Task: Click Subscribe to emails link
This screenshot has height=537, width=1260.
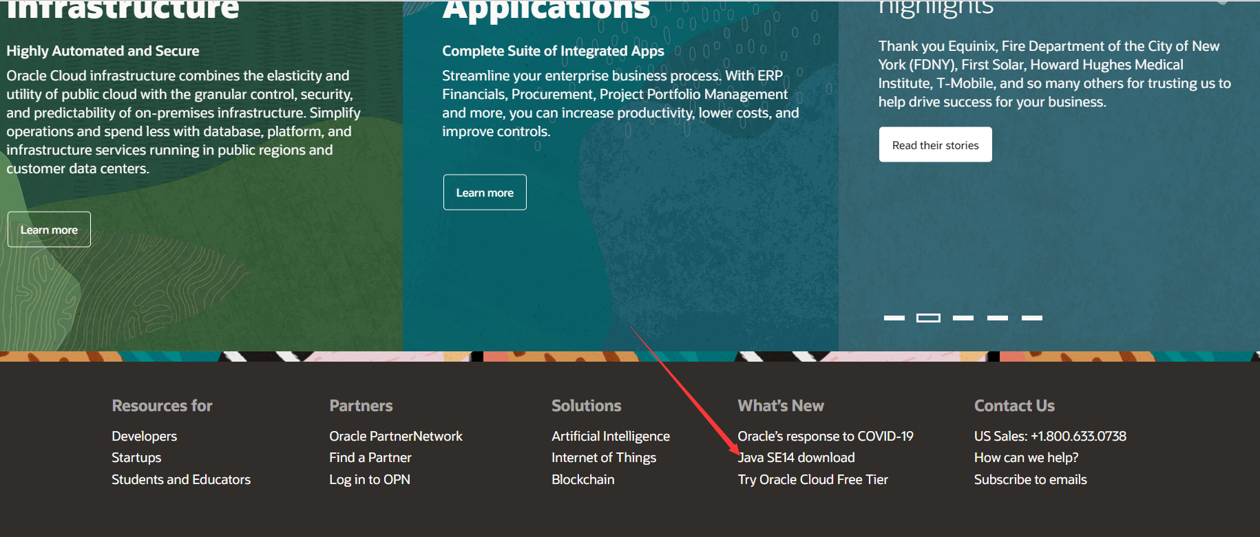Action: [1031, 479]
